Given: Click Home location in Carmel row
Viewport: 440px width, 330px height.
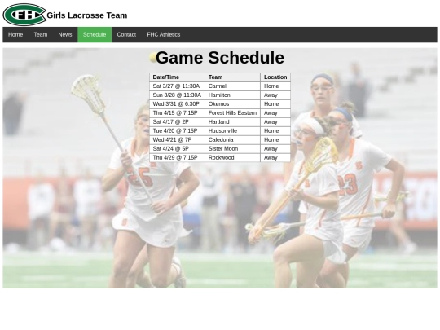Looking at the screenshot, I should coord(275,86).
